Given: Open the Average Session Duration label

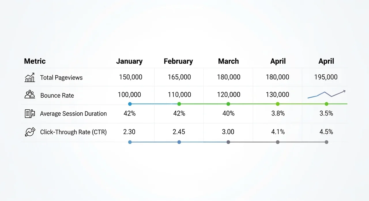Looking at the screenshot, I should coord(73,114).
